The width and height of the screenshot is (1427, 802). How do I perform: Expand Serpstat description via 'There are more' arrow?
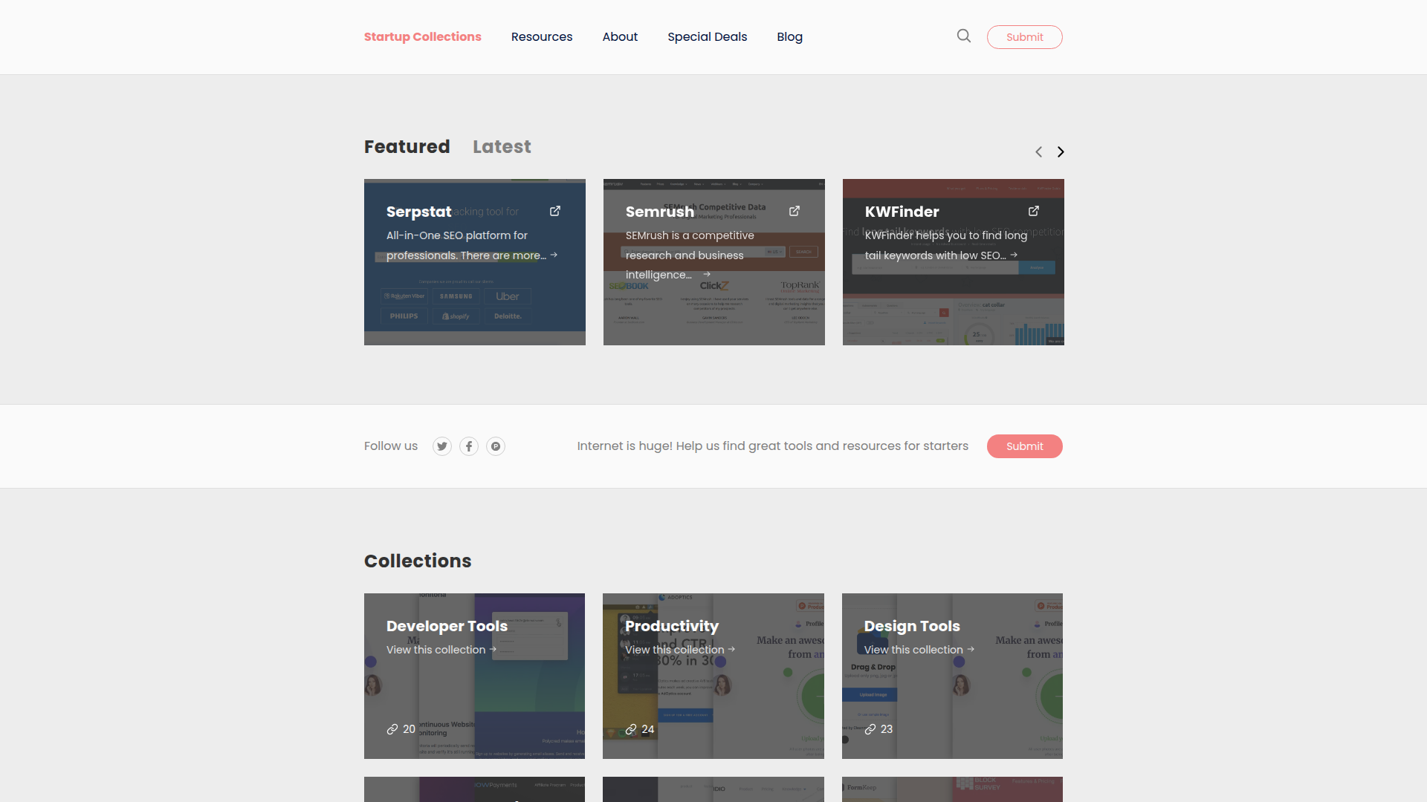(x=554, y=255)
